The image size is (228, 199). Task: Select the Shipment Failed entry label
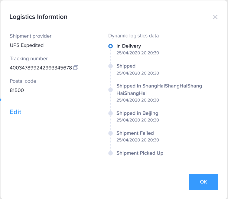tap(135, 133)
